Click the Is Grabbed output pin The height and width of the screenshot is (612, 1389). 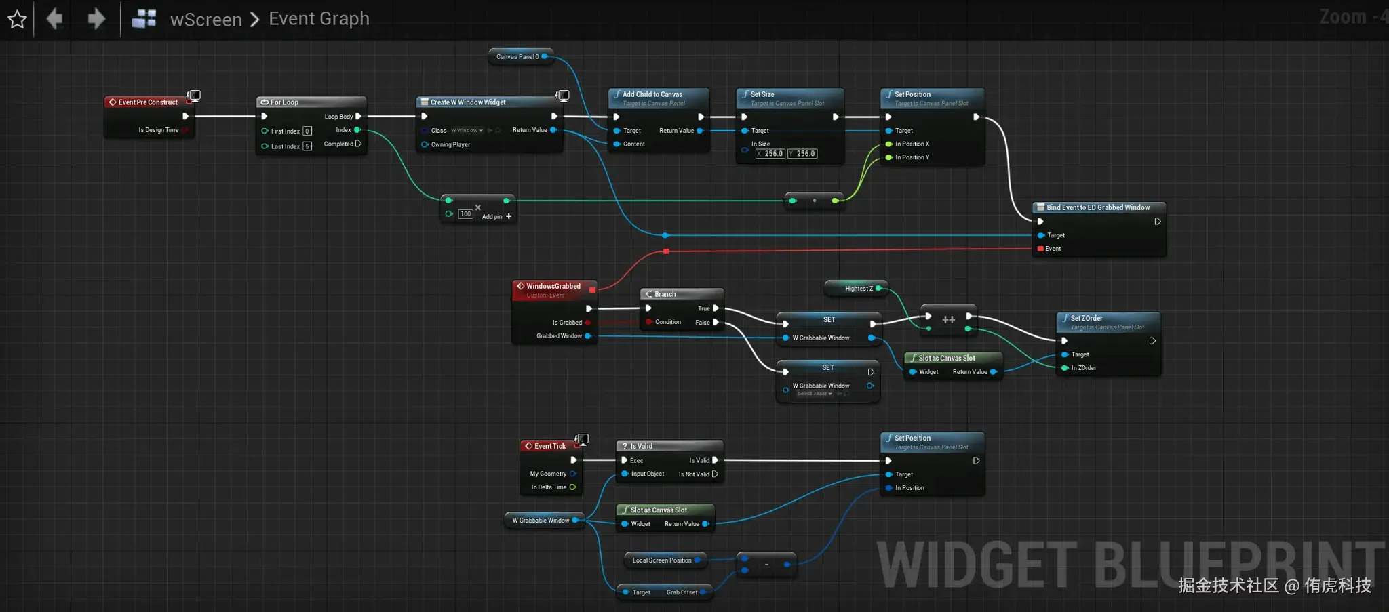588,323
